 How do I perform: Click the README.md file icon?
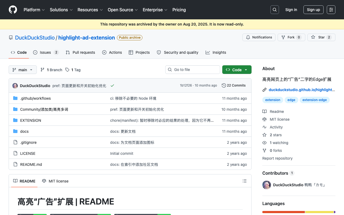(15, 164)
